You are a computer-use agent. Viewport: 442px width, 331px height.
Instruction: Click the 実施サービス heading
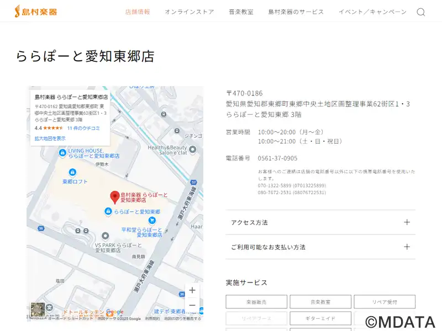coord(246,282)
